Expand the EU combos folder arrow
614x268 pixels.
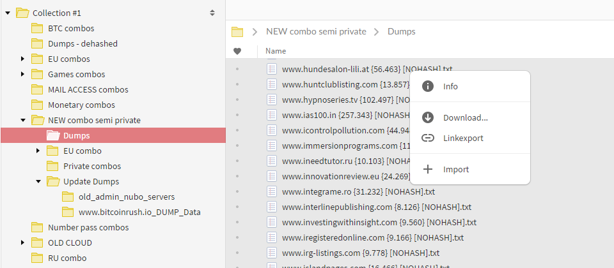pos(23,59)
